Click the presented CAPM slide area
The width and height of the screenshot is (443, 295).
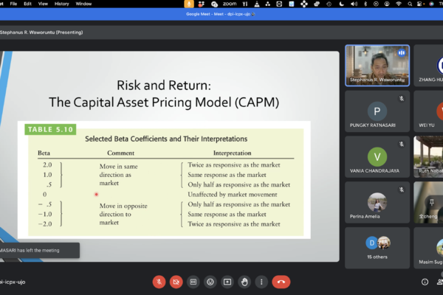[170, 156]
